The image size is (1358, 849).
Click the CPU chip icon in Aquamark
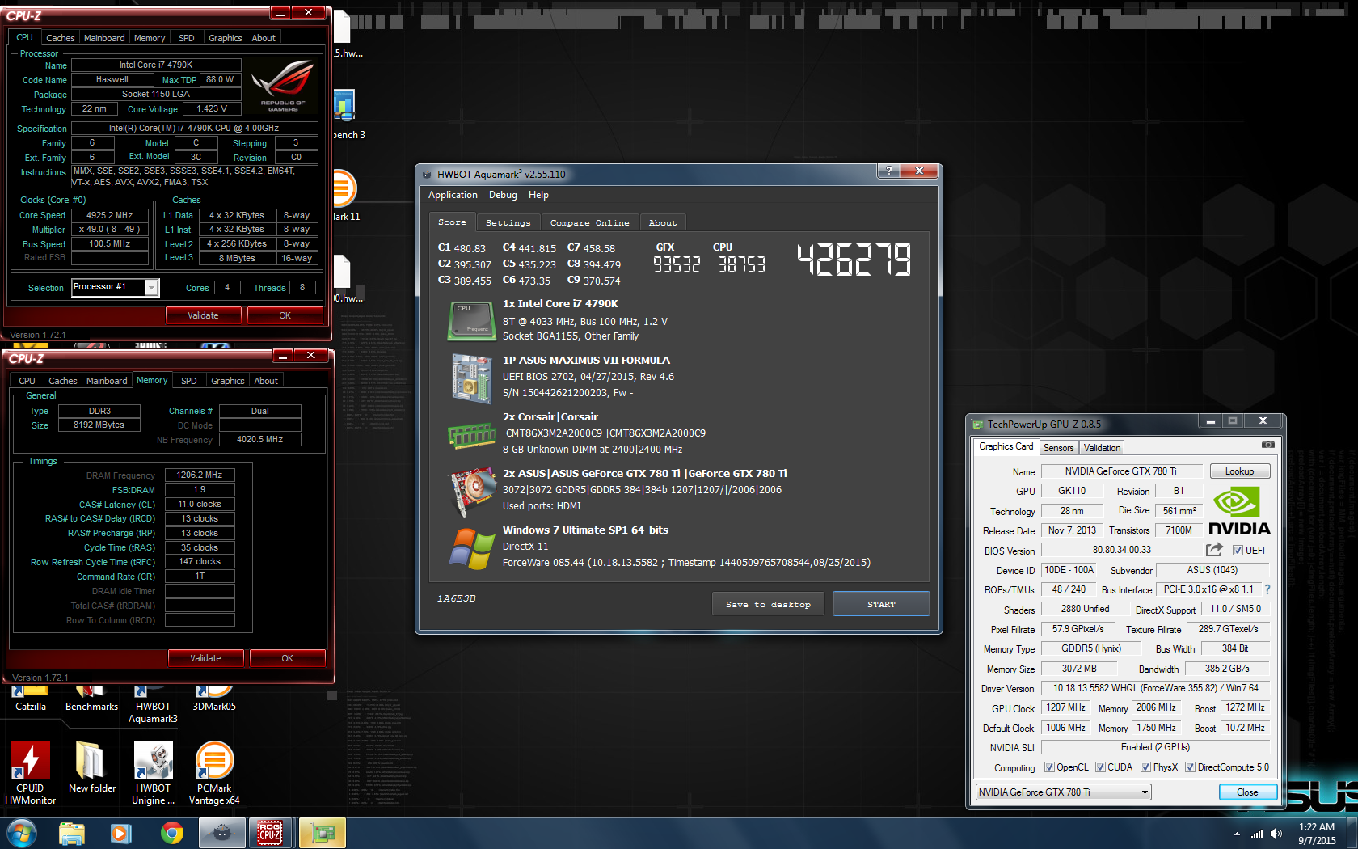(x=471, y=320)
